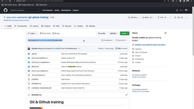Open the your-own-username profile link
Viewport: 194px width, 109px height.
tap(17, 17)
